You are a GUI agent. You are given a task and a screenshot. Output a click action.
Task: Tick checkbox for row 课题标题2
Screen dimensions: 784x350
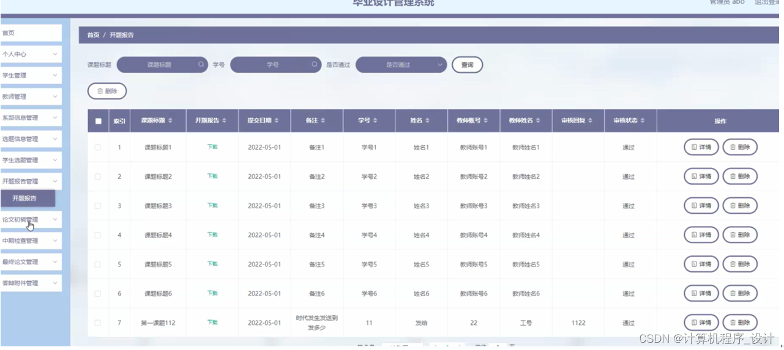[x=98, y=177]
